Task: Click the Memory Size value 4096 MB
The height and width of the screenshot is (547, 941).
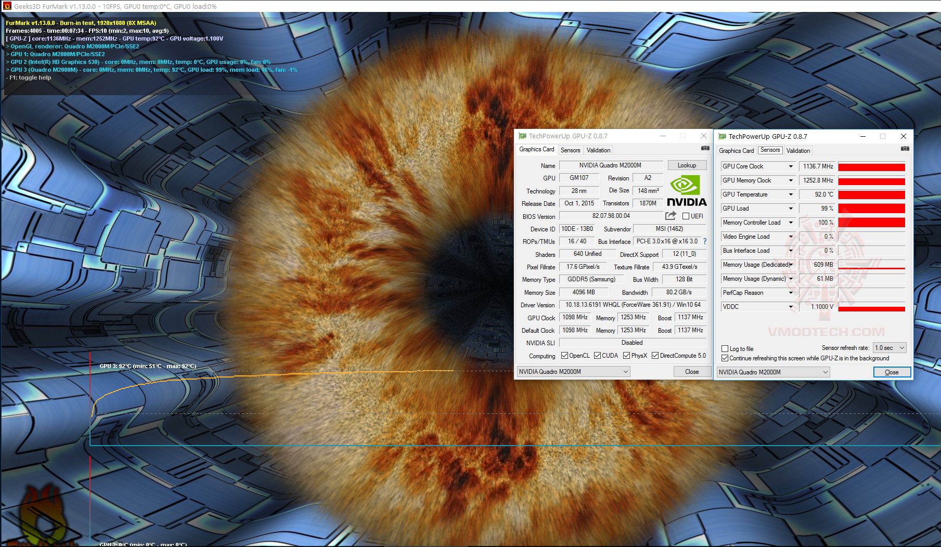Action: pyautogui.click(x=584, y=292)
